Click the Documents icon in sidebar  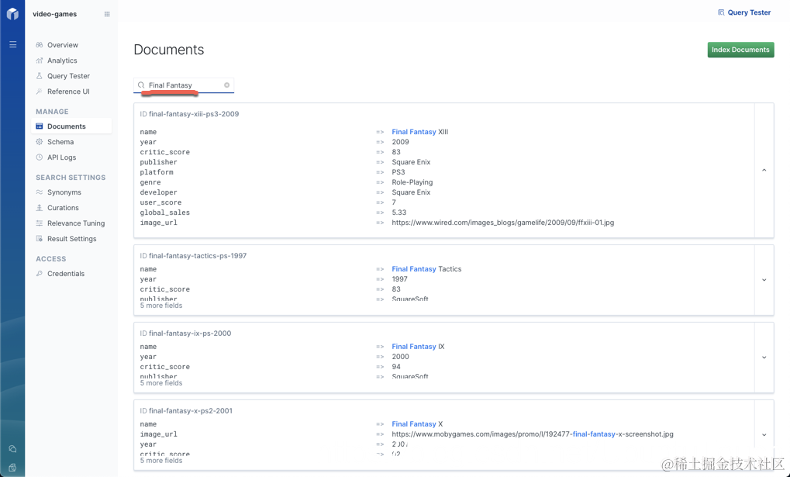(40, 126)
